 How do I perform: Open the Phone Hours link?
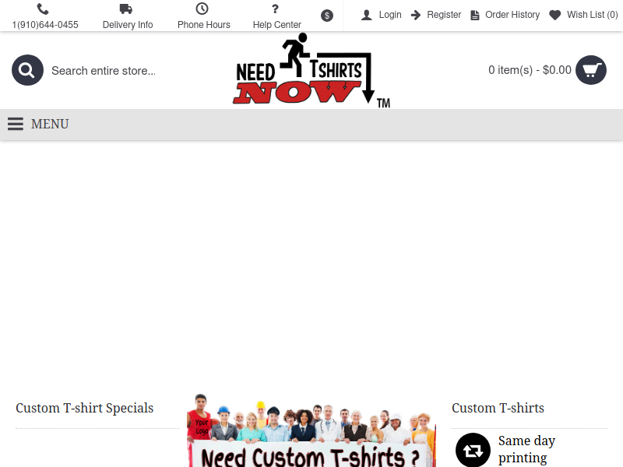pos(204,25)
